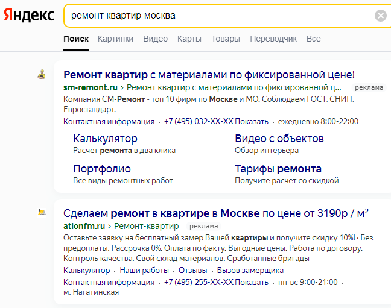Click the text Обзор интерьера
The image size is (391, 308).
point(267,151)
